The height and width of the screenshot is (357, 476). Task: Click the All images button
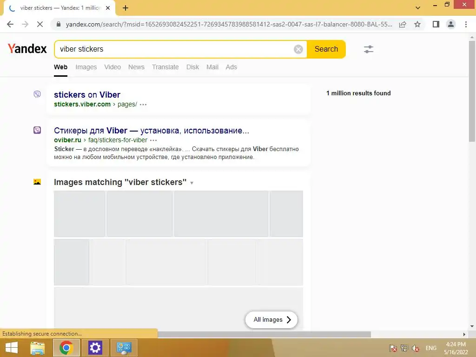pyautogui.click(x=271, y=320)
